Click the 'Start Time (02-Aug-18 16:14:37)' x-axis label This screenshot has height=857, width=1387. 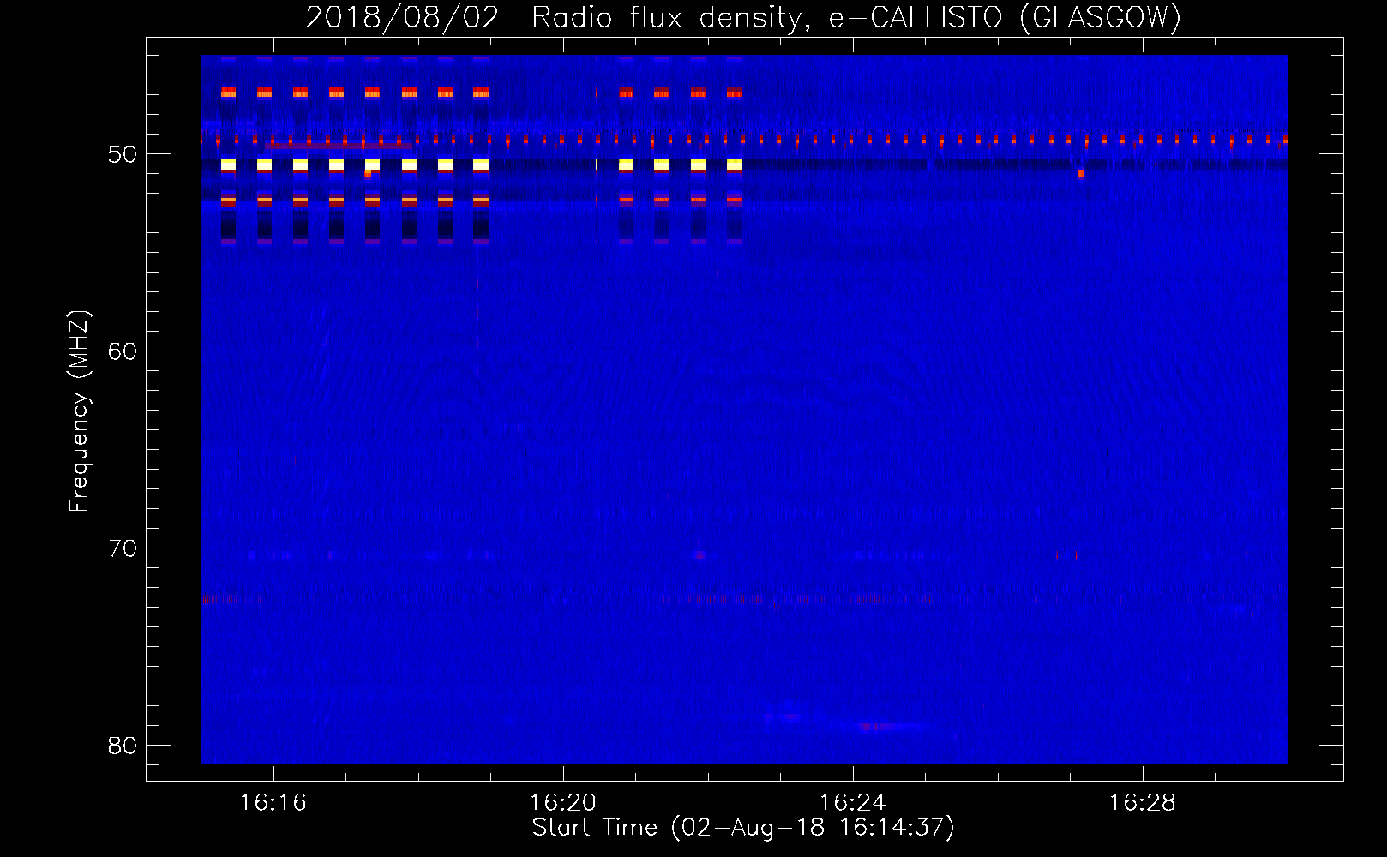pos(743,828)
